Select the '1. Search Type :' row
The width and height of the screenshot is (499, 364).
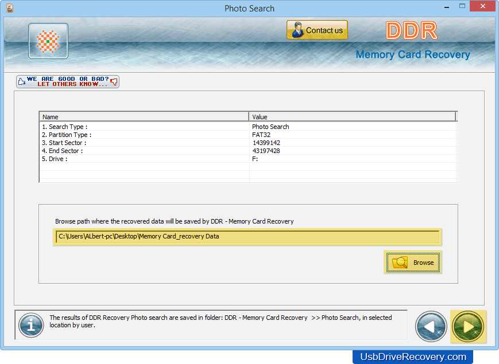(248, 127)
